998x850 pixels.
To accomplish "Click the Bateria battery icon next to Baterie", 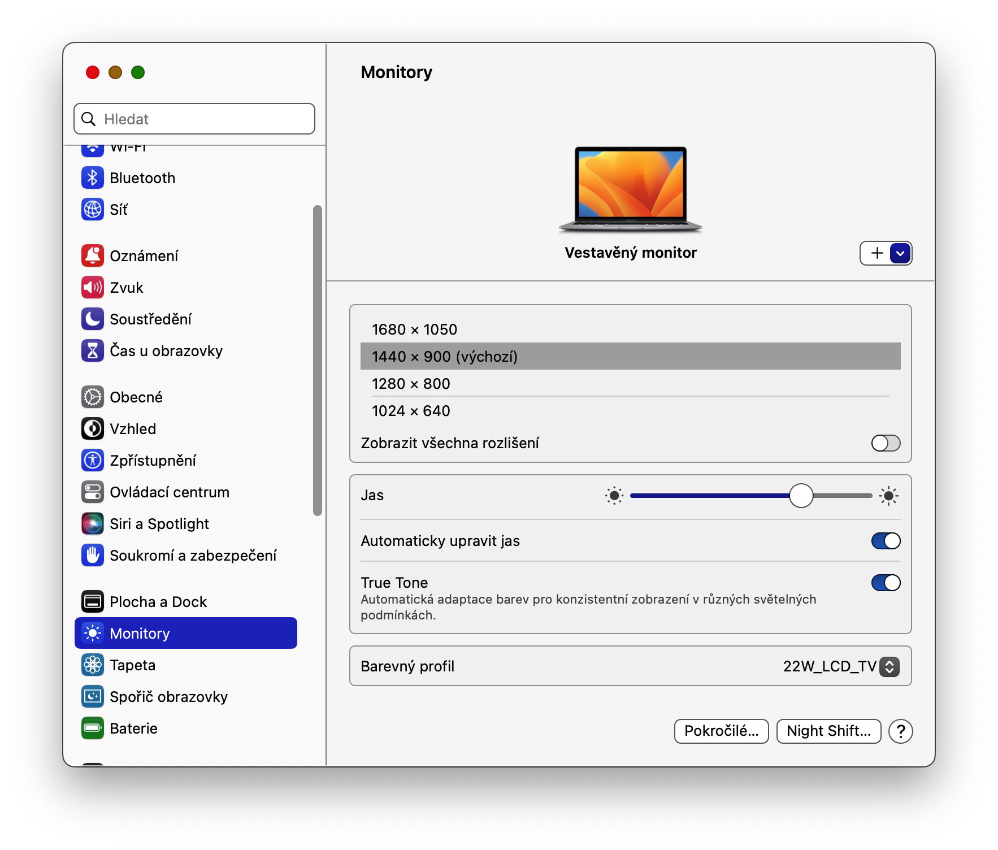I will 93,728.
